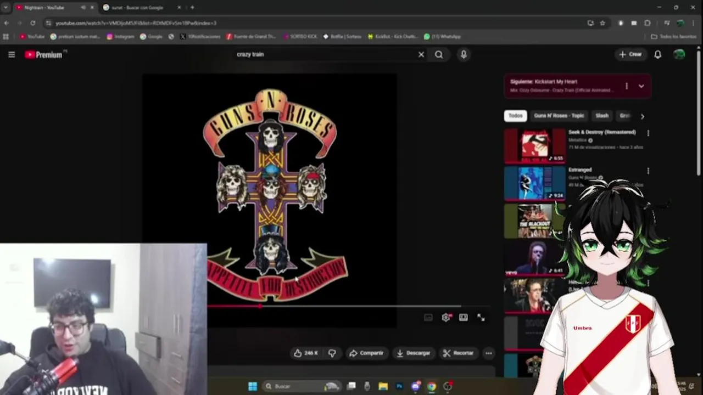Select the 'Guns N' Roses - Topic' chip
Image resolution: width=703 pixels, height=395 pixels.
[x=559, y=116]
